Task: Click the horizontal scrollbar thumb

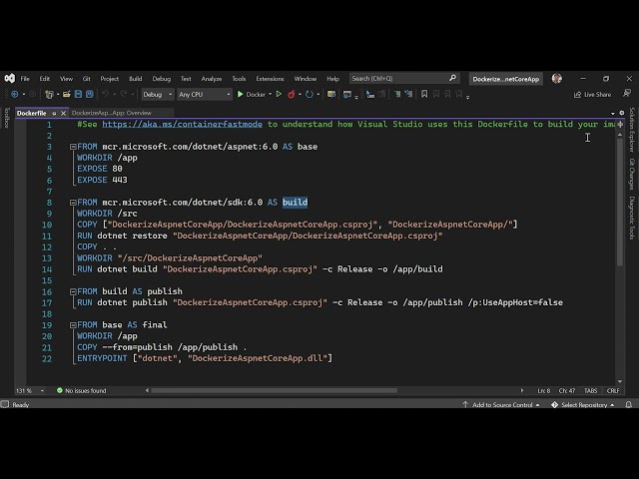Action: [x=274, y=390]
